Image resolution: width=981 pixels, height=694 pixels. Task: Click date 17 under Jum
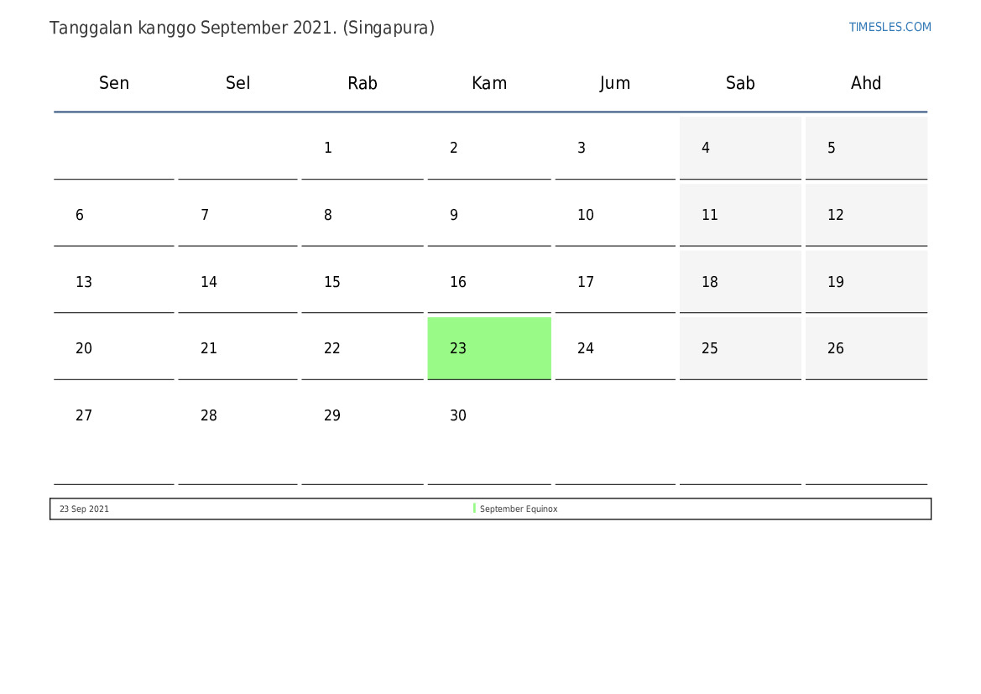point(586,282)
